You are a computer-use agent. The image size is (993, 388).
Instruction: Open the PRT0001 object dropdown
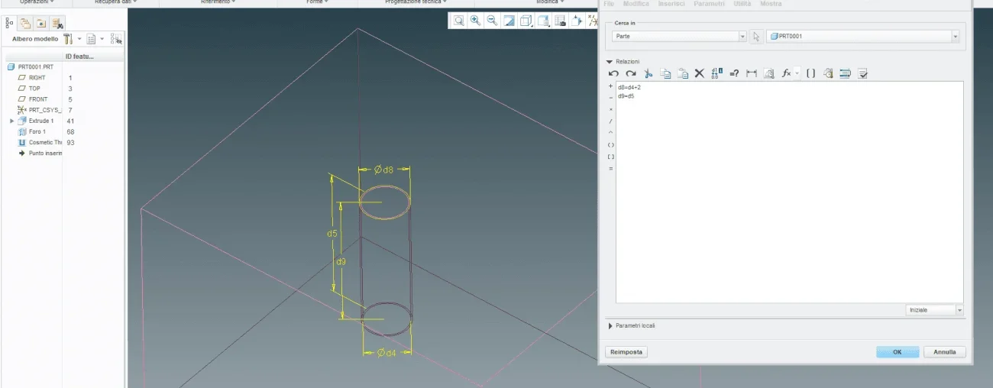pyautogui.click(x=955, y=37)
